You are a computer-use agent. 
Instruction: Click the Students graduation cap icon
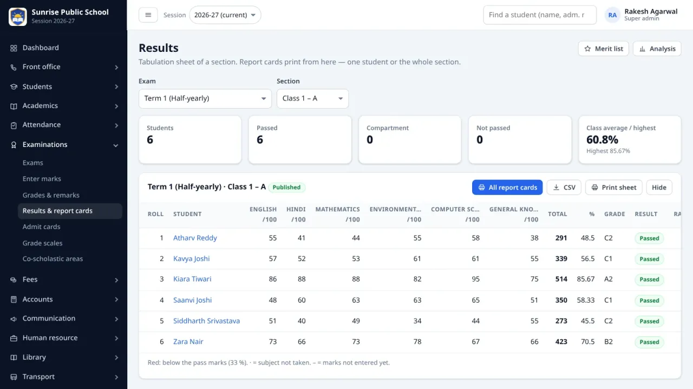click(x=14, y=86)
